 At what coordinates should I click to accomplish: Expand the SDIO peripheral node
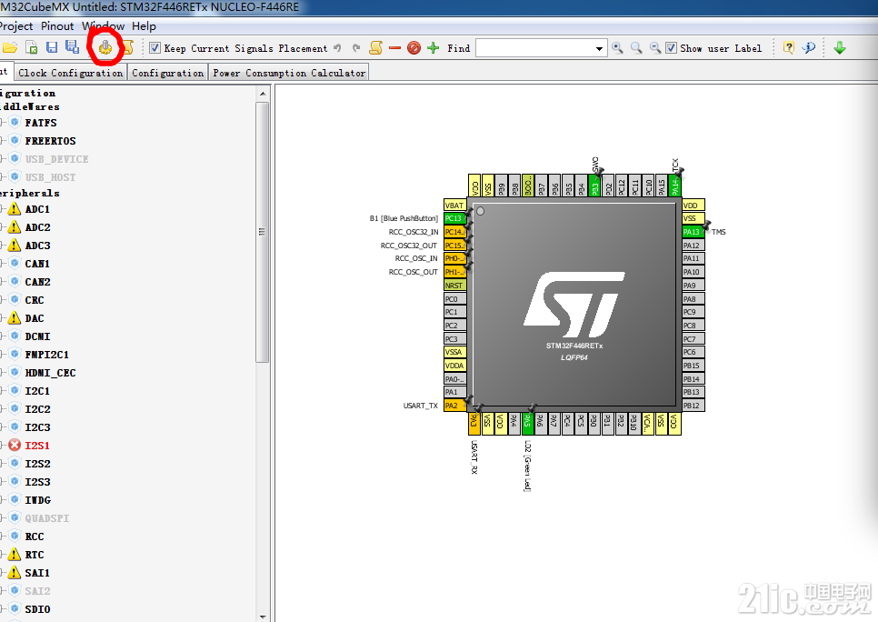(x=3, y=609)
